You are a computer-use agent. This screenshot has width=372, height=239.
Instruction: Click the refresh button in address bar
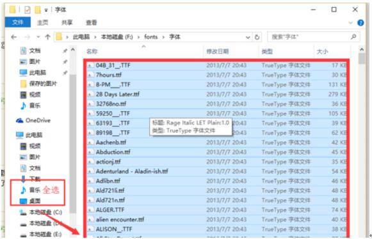pos(257,37)
